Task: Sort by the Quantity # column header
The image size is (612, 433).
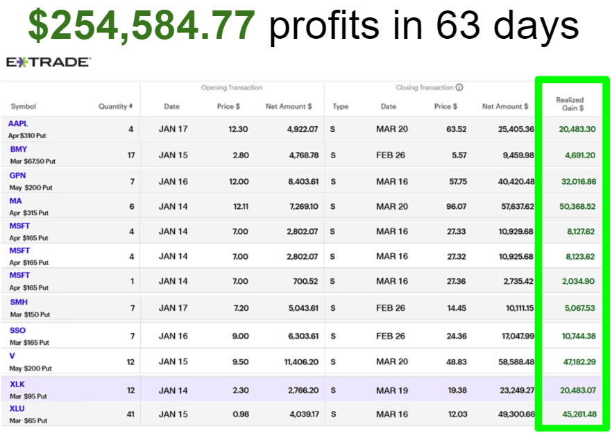Action: pos(115,107)
